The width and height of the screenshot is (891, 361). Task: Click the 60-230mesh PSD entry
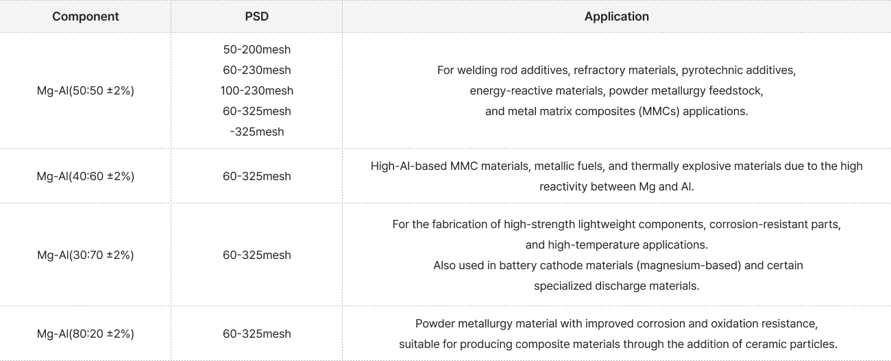tap(257, 70)
